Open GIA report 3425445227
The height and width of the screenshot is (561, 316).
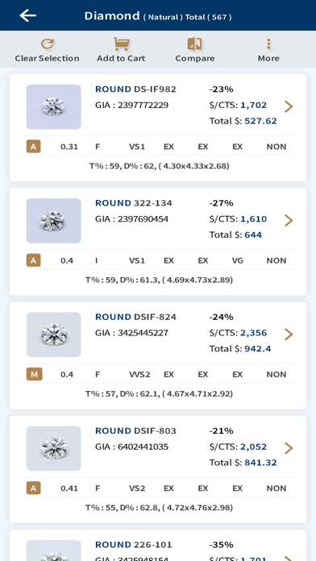coord(131,333)
